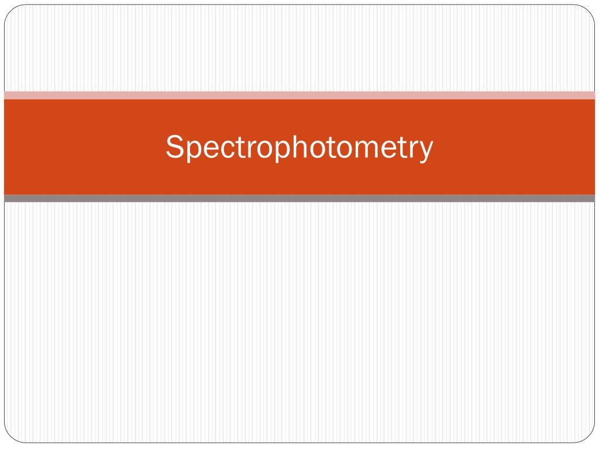Select the orange title banner left of the text
The image size is (599, 449).
coord(84,147)
